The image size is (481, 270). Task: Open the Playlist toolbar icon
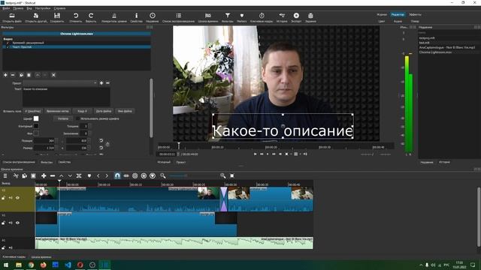coord(179,16)
